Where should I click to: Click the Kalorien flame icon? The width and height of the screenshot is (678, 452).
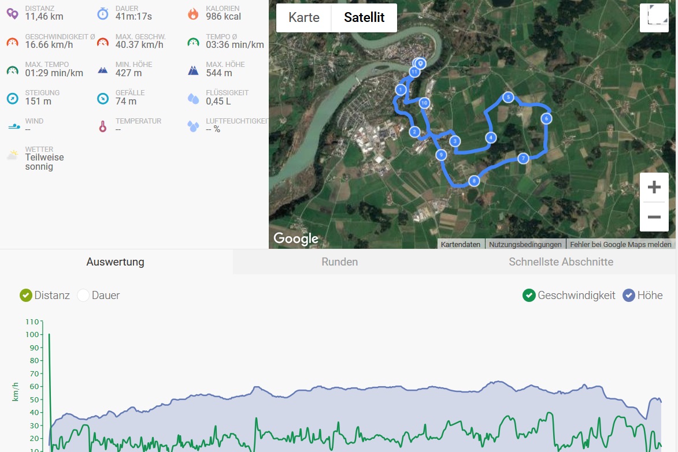point(193,13)
